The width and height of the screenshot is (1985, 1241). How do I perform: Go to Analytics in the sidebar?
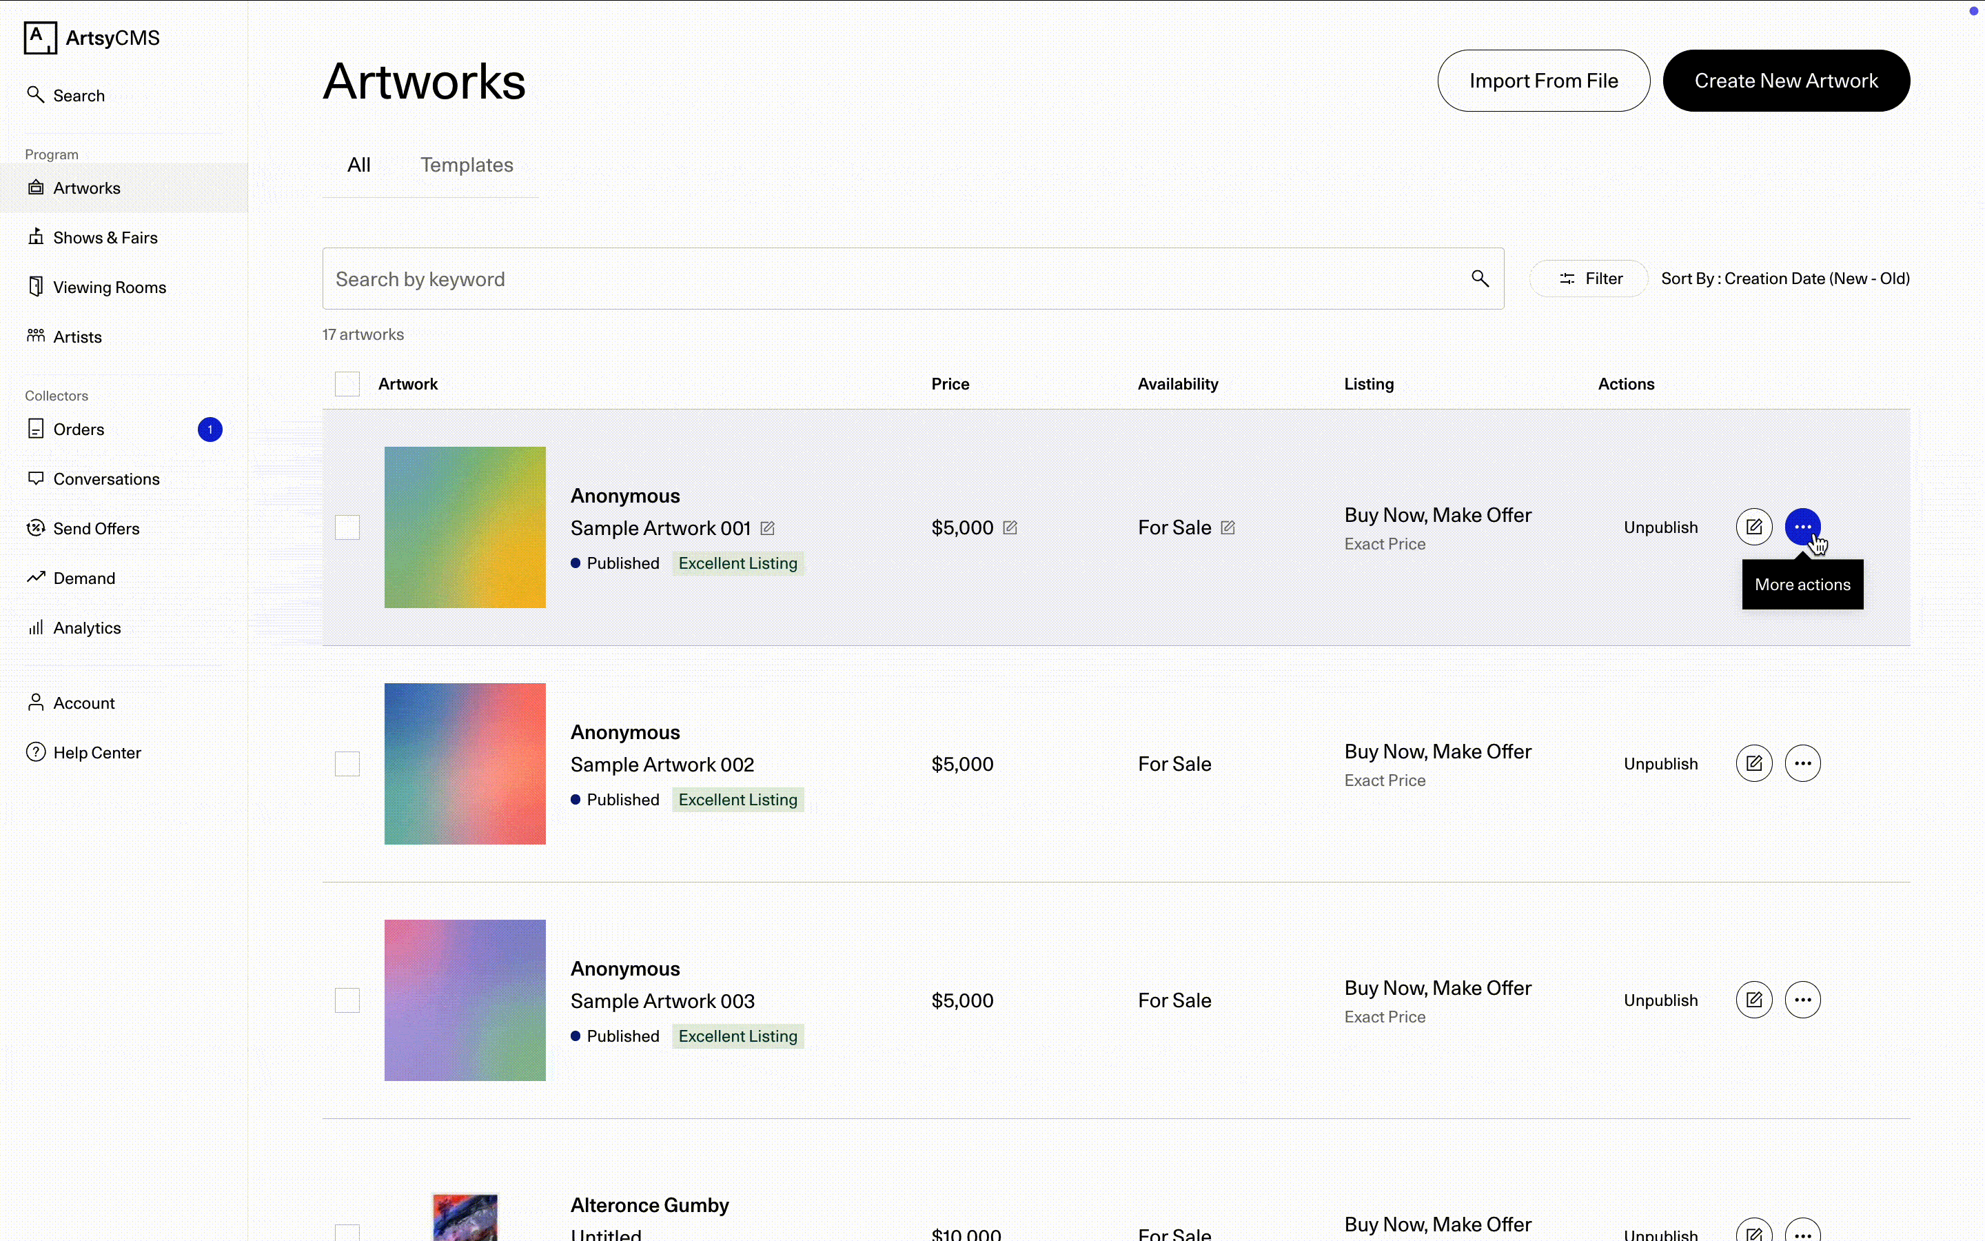pos(87,628)
